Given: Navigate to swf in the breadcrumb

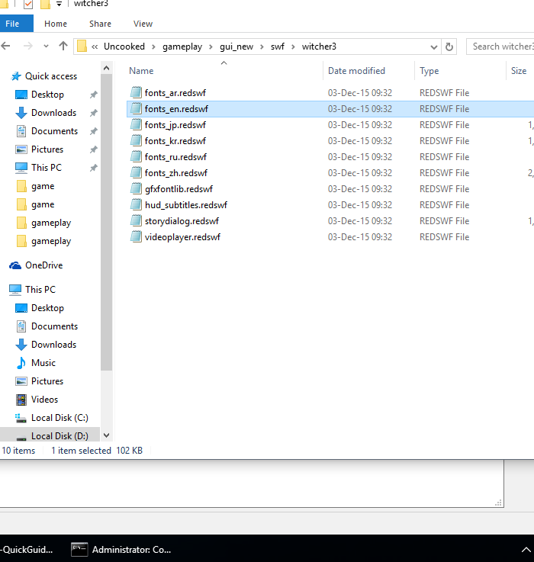Looking at the screenshot, I should point(277,47).
